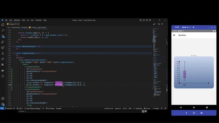Open the notifications bell in status bar
This screenshot has width=219, height=123.
click(165, 108)
